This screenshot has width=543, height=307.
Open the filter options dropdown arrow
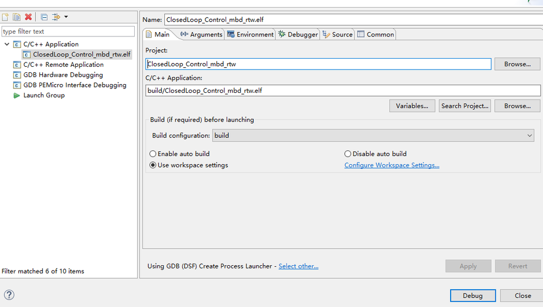(66, 17)
